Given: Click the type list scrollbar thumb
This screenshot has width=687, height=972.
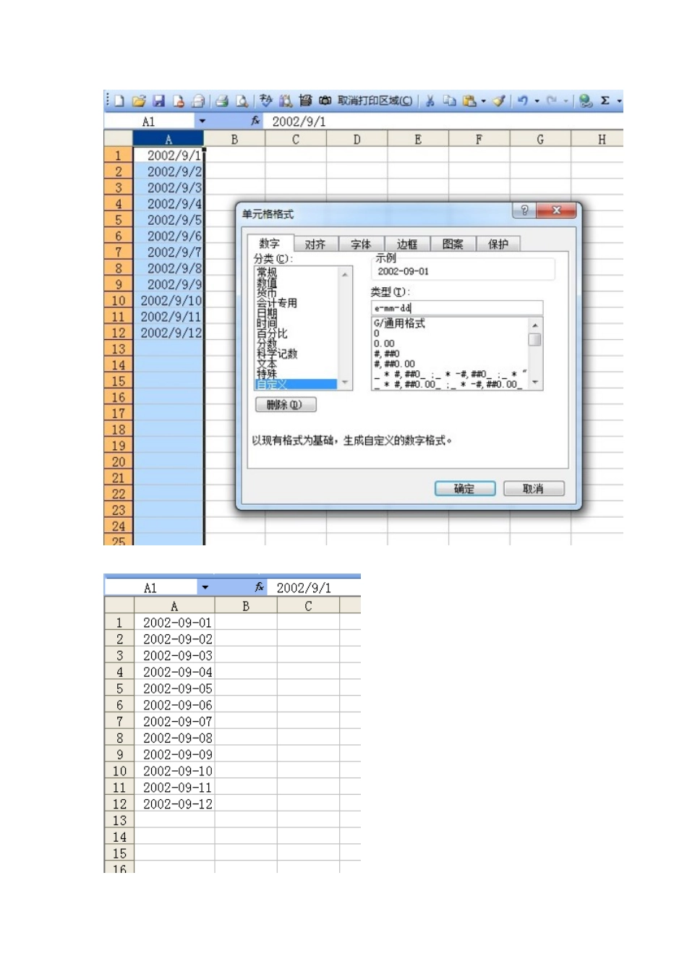Looking at the screenshot, I should point(535,340).
